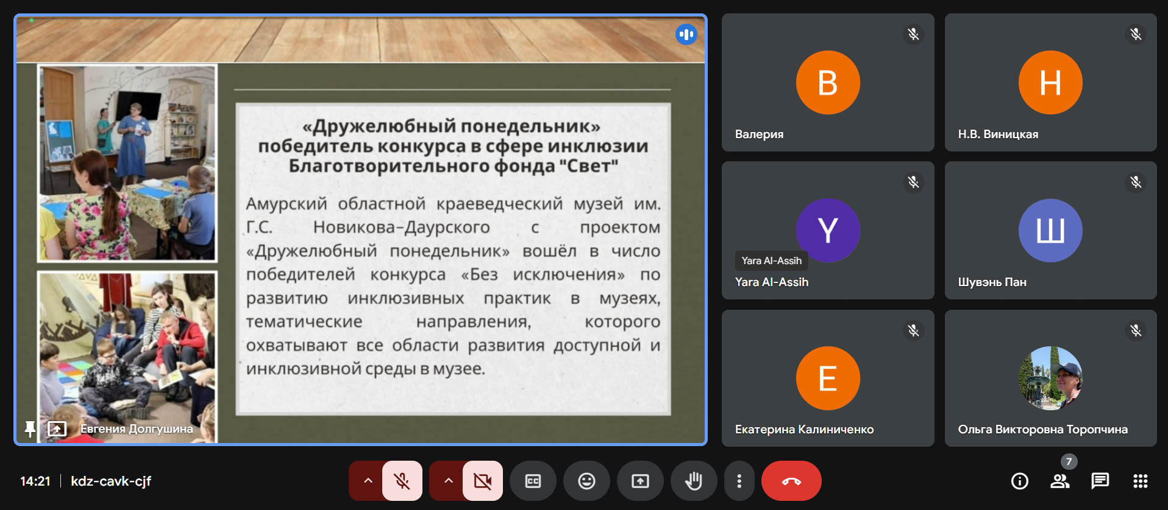
Task: Show the participants list
Action: (x=1060, y=481)
